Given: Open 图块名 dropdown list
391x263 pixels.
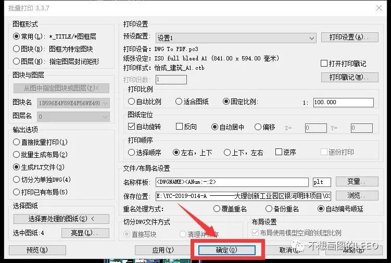Looking at the screenshot, I should 73,103.
